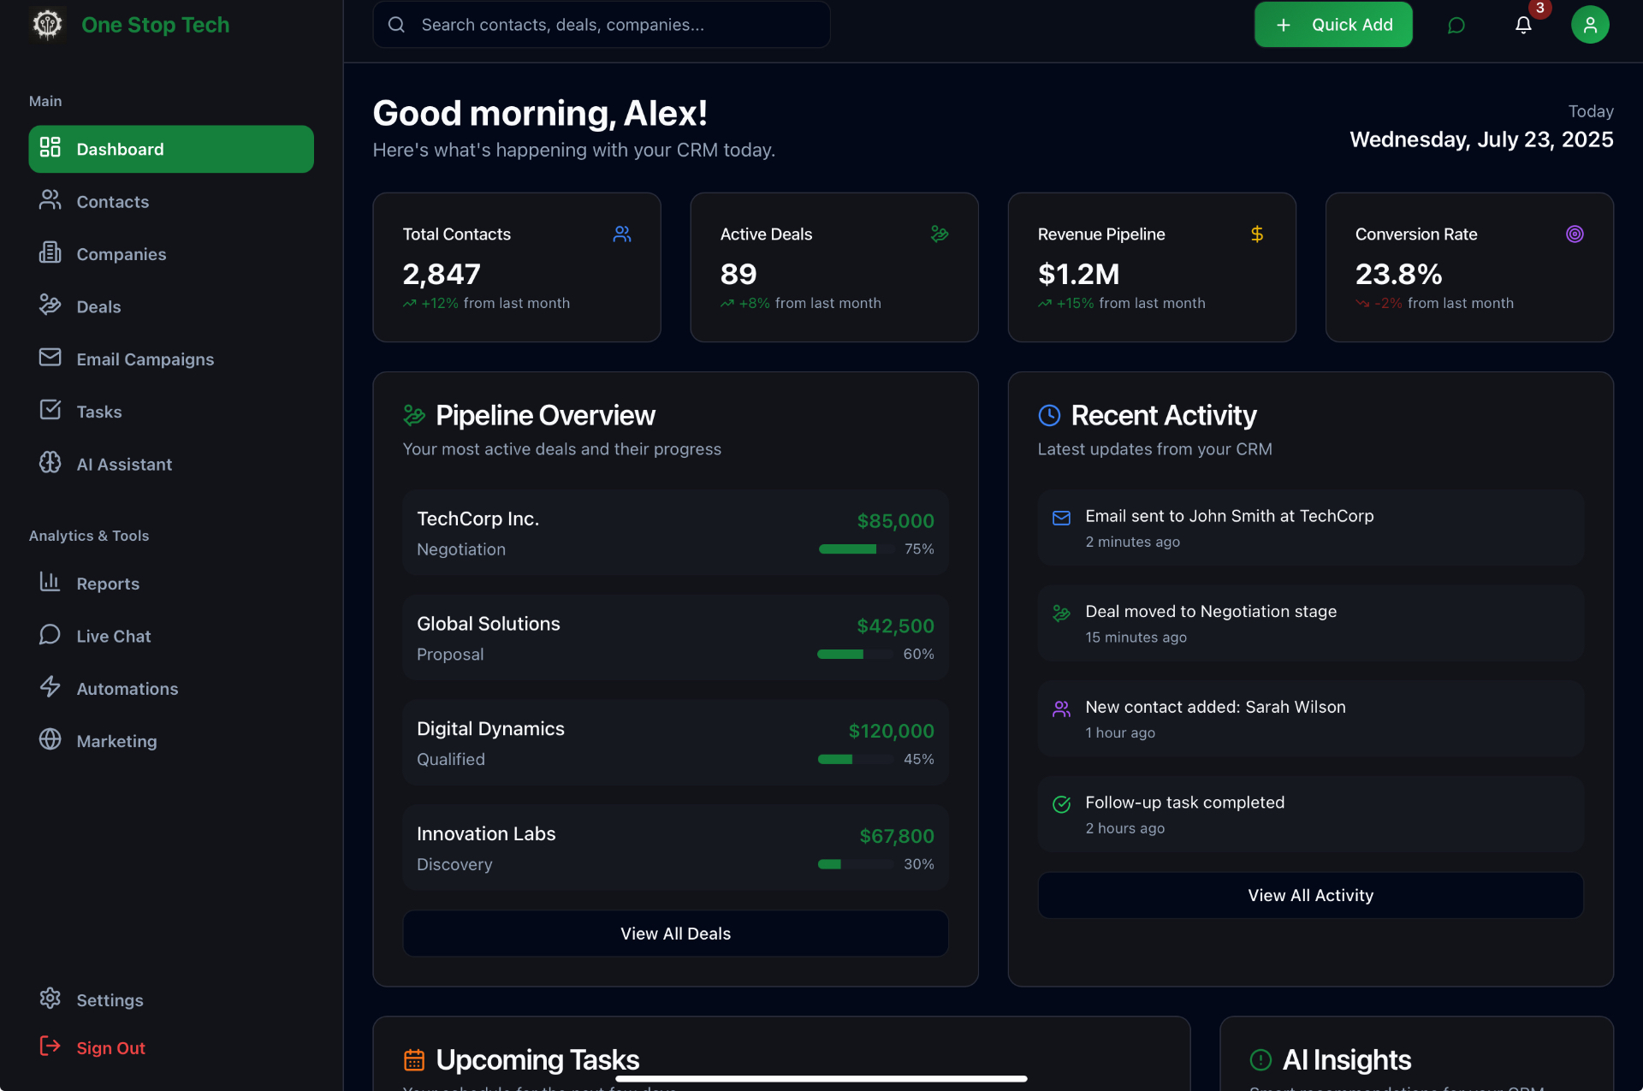Click Digital Dynamics 45% progress bar
The image size is (1643, 1091).
(x=856, y=760)
